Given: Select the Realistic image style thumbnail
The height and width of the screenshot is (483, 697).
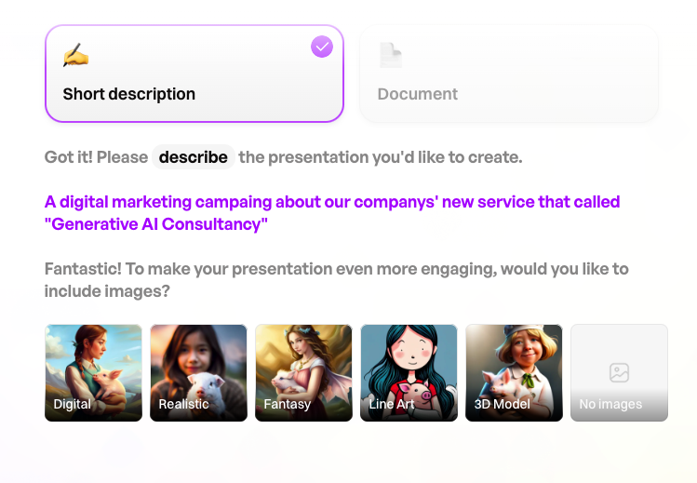Looking at the screenshot, I should pos(199,373).
